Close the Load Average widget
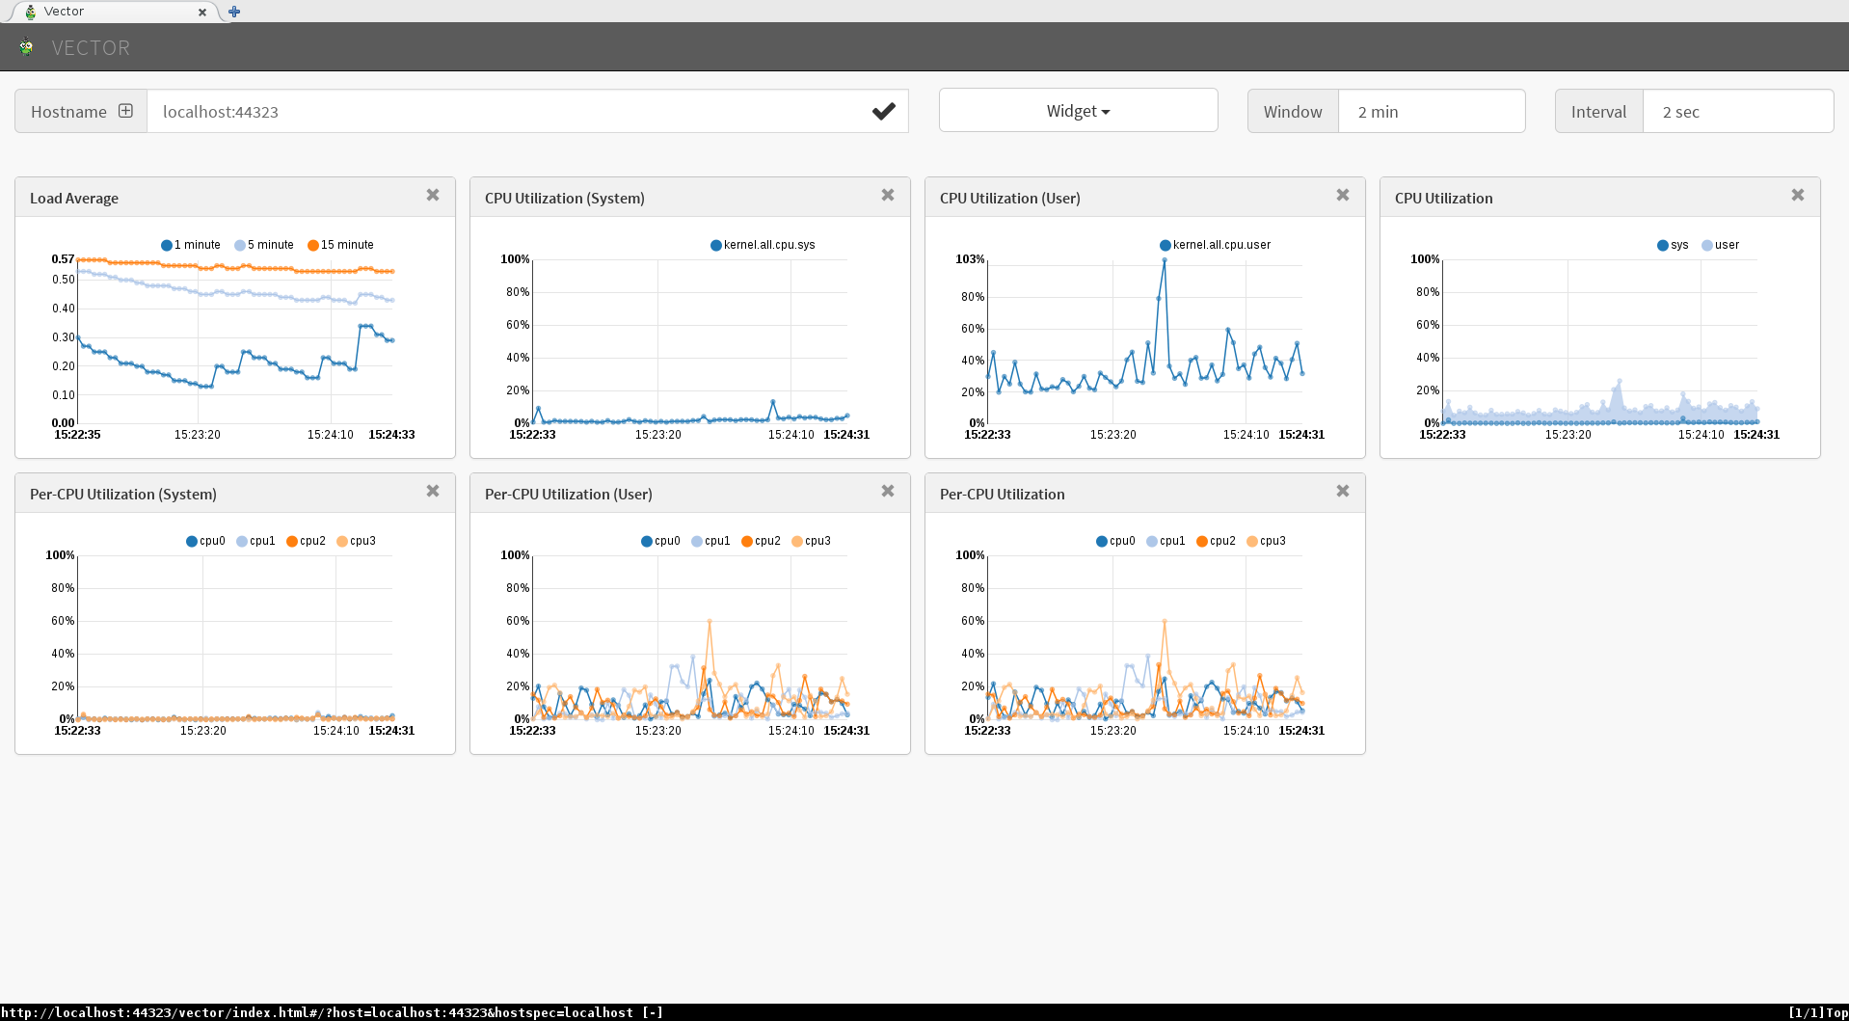 pos(433,196)
